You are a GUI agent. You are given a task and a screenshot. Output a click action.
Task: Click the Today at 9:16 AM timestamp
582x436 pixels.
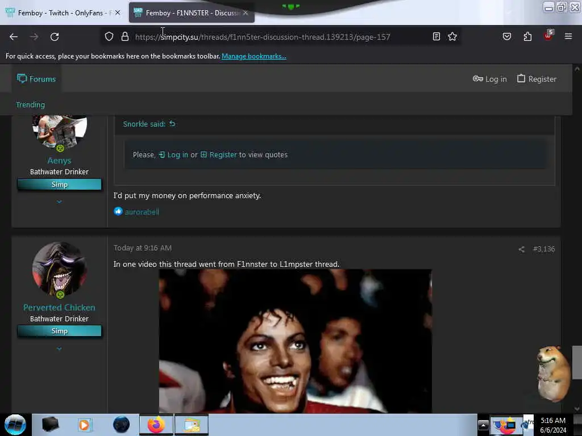pyautogui.click(x=143, y=248)
